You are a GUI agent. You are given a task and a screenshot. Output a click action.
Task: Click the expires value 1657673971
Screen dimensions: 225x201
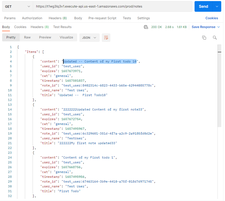[71, 71]
